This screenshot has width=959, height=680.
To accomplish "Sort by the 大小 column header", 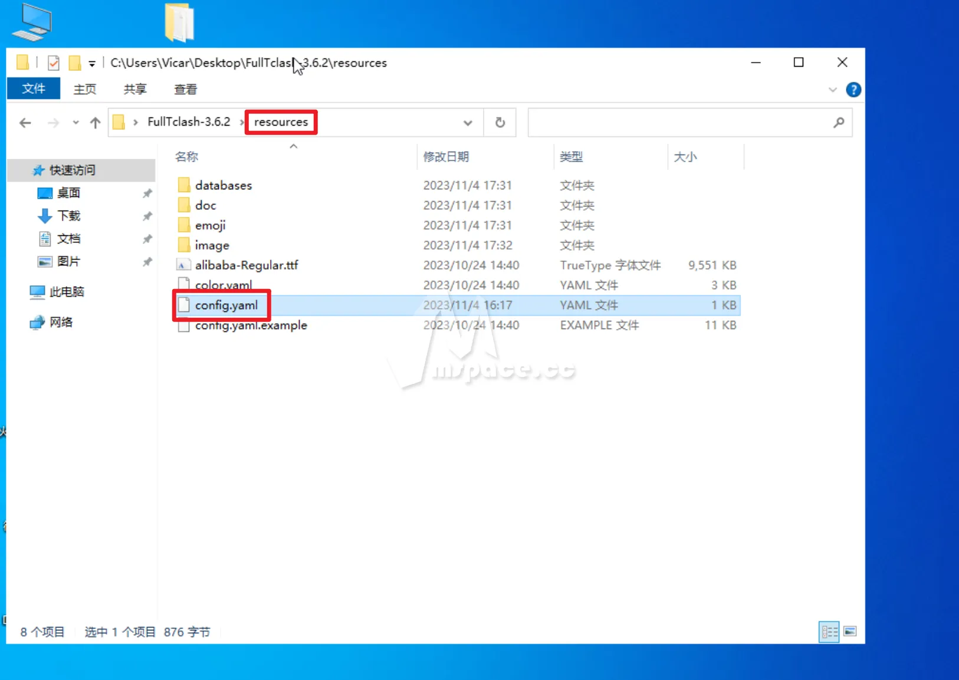I will pyautogui.click(x=685, y=157).
